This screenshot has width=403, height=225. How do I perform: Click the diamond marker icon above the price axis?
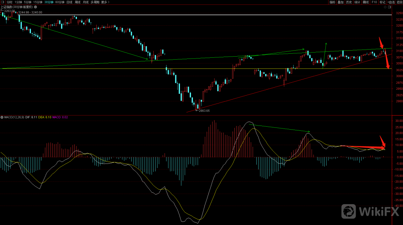click(x=385, y=7)
